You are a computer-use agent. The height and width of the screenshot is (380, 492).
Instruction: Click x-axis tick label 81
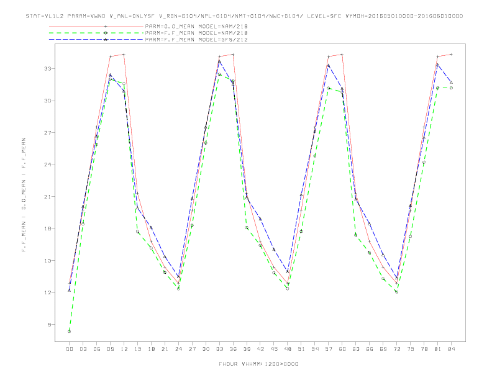pos(438,349)
